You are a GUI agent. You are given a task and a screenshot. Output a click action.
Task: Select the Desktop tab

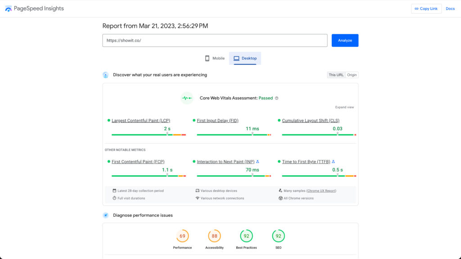(245, 59)
